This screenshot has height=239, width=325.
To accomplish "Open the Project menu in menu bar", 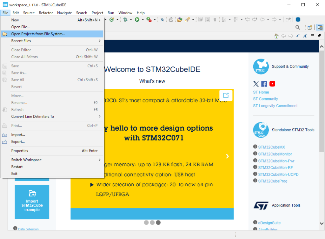I will [97, 13].
